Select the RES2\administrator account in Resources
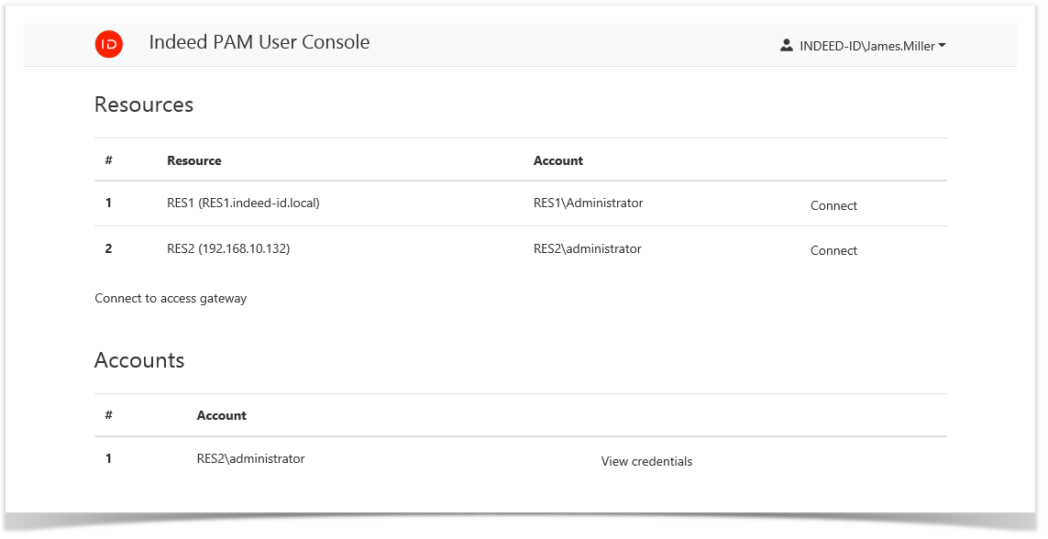This screenshot has width=1048, height=539. pyautogui.click(x=588, y=248)
